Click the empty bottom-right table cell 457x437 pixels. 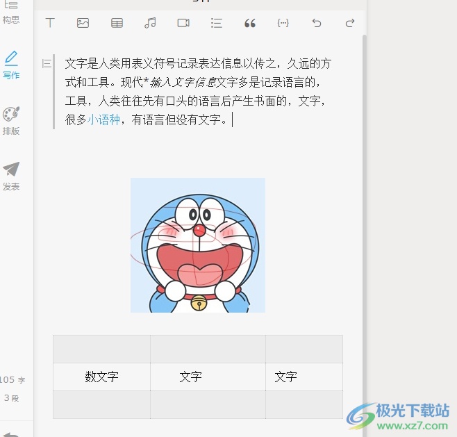click(x=304, y=404)
